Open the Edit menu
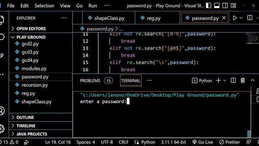259x146 pixels. [24, 6]
